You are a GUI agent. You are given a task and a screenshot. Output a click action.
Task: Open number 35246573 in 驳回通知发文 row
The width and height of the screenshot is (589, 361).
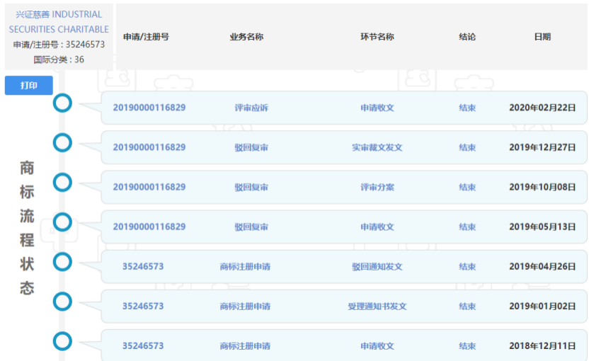tap(143, 267)
